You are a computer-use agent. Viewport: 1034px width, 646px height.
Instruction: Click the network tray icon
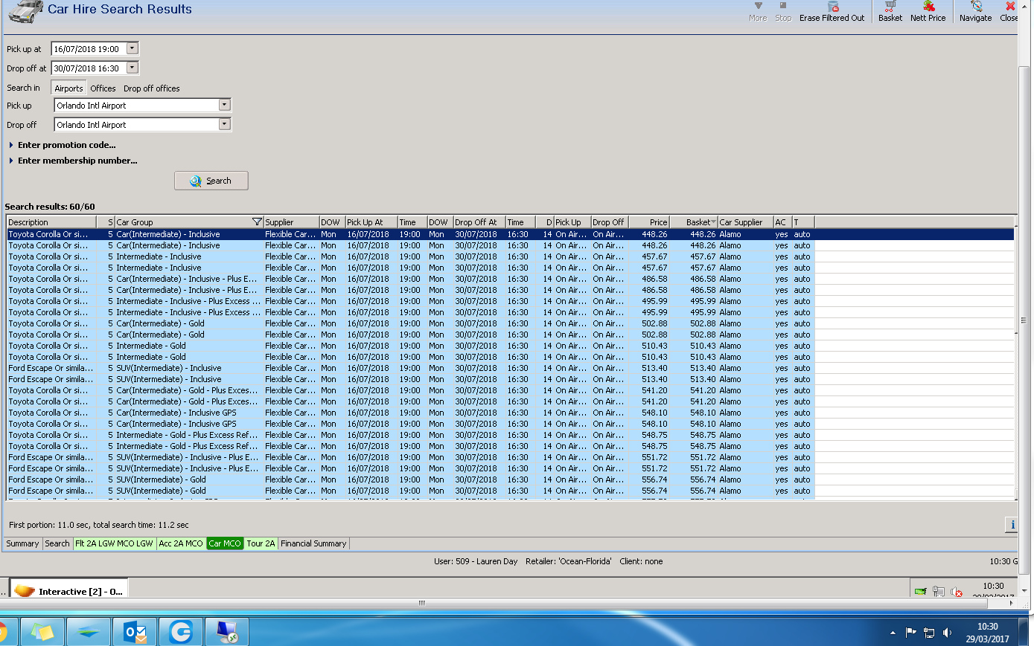(929, 633)
